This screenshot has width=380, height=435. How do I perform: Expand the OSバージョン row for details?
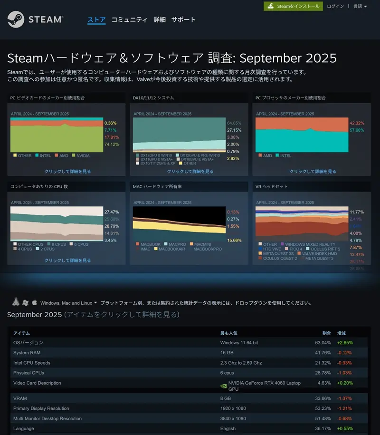click(28, 342)
